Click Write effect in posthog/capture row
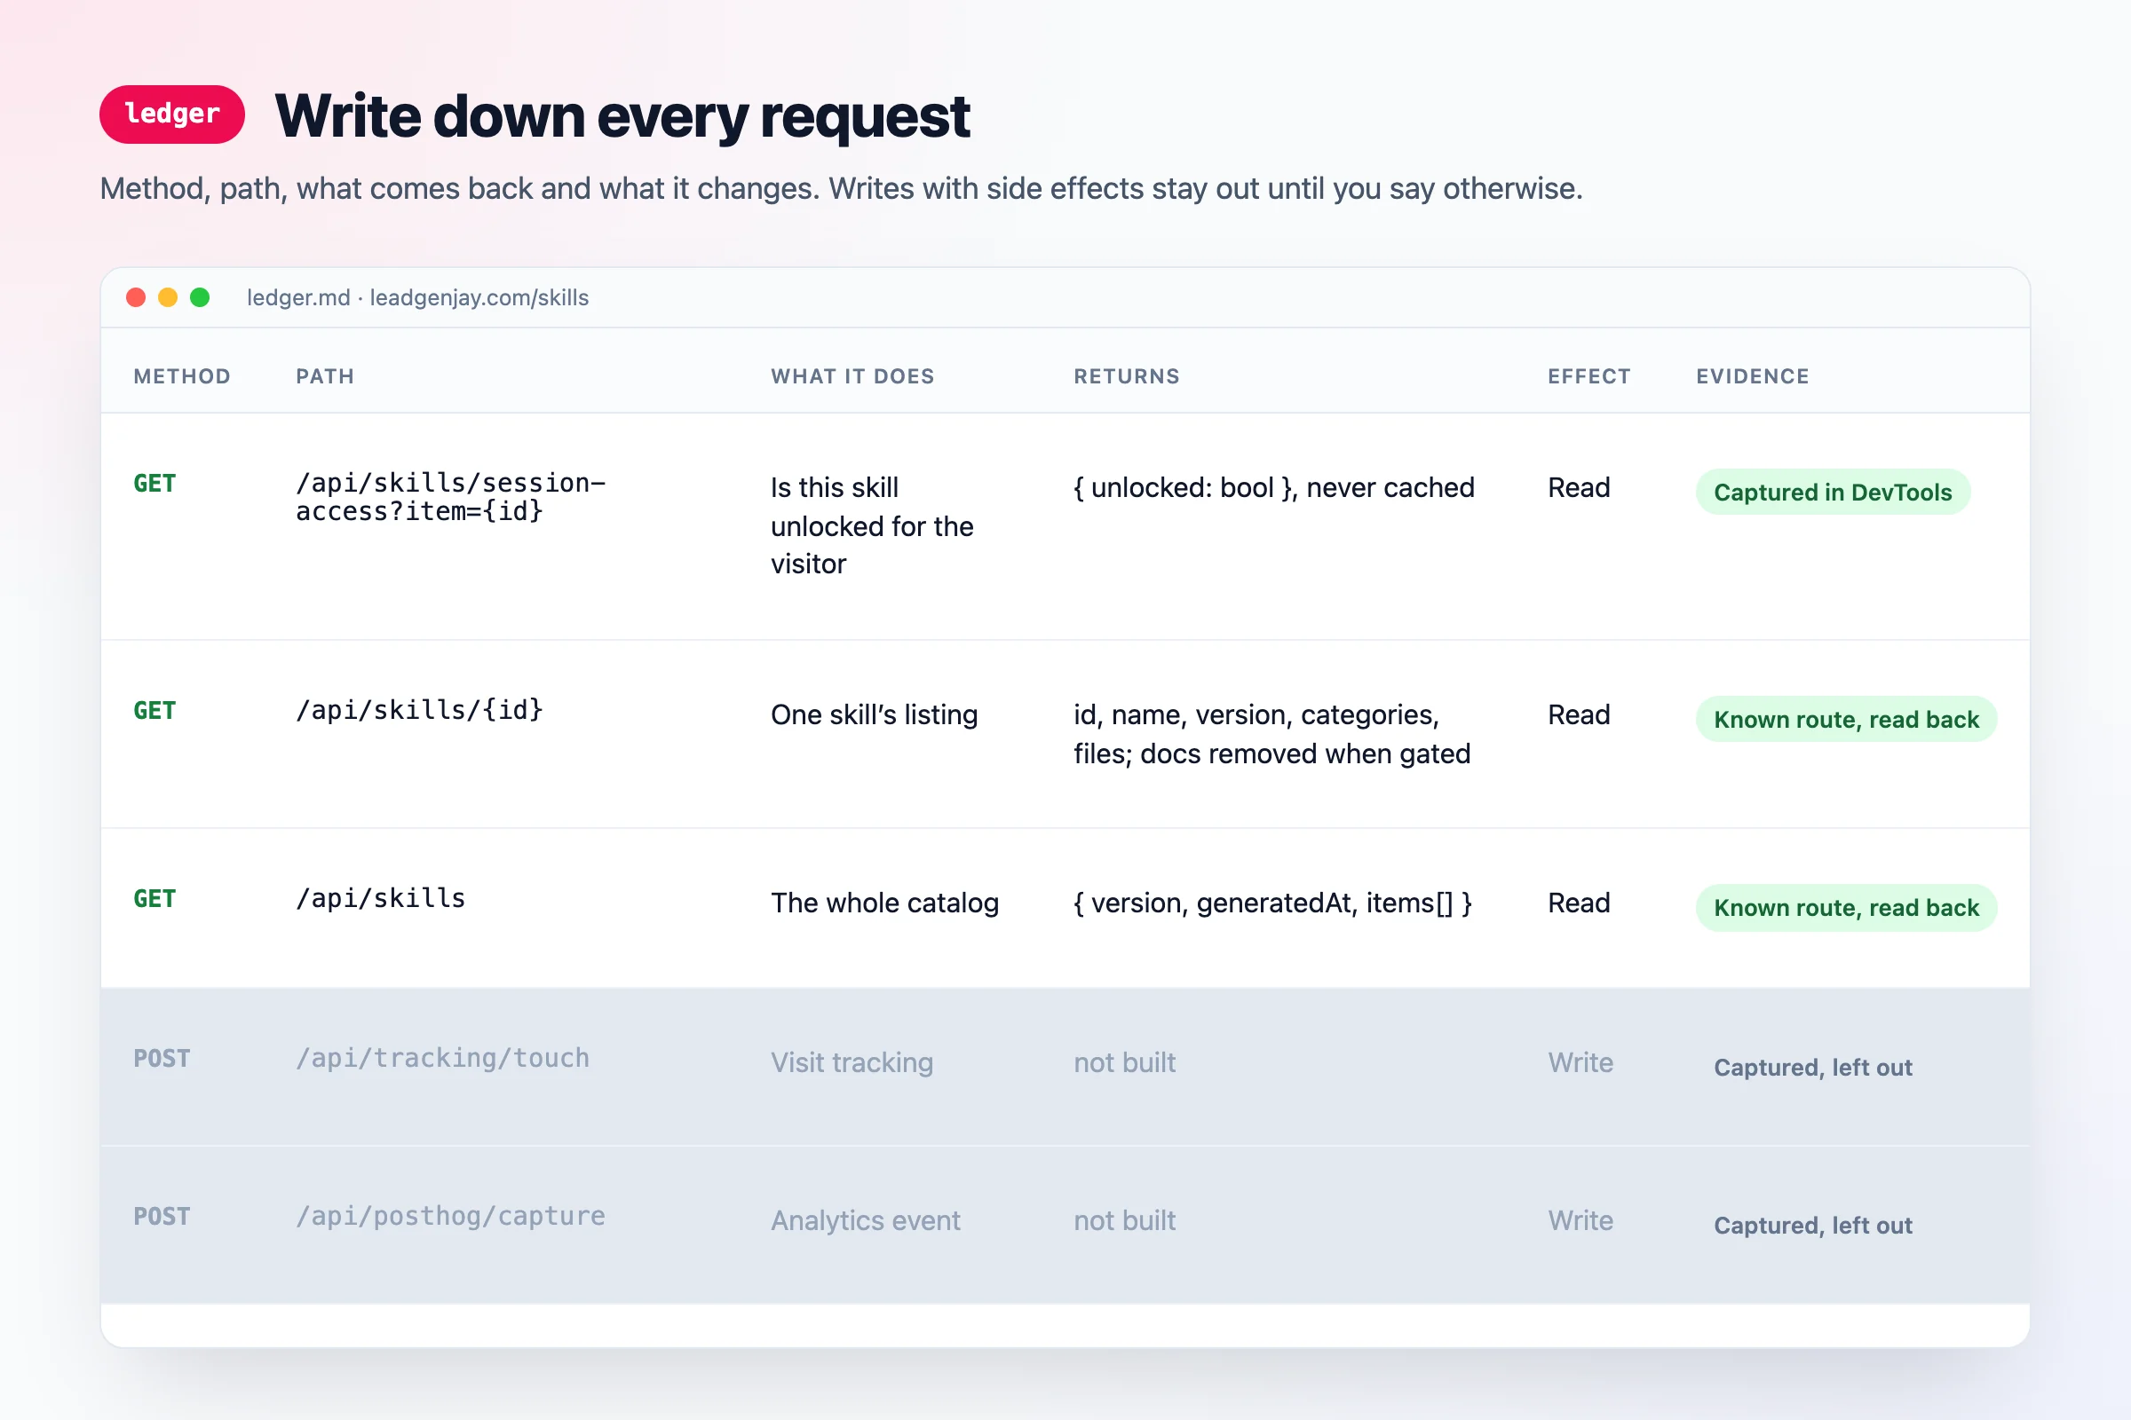Viewport: 2131px width, 1420px height. [x=1580, y=1221]
